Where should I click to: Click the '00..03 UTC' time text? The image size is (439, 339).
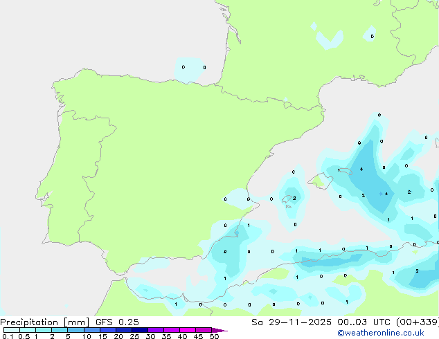(364, 322)
